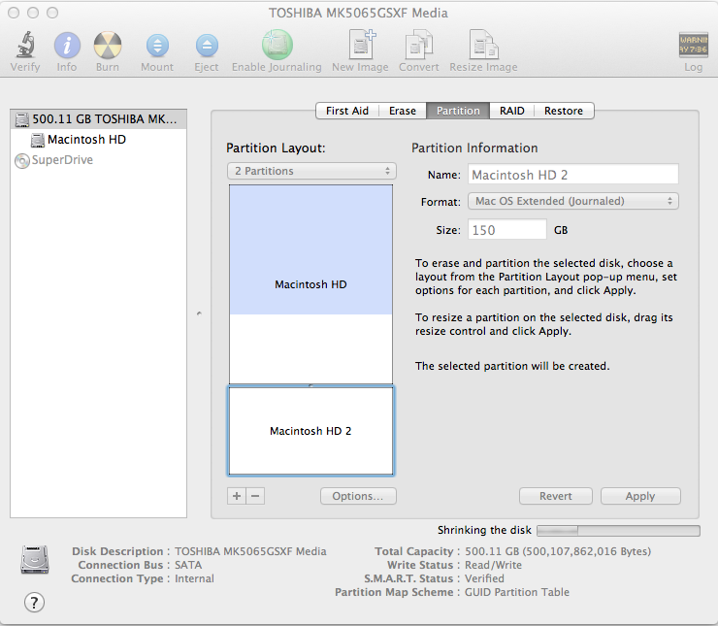Open the Format pop-up menu
Screen dimensions: 718x626
572,201
